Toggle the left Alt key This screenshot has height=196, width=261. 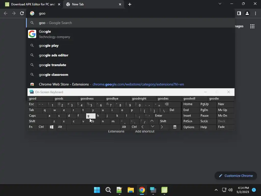[x=61, y=127]
